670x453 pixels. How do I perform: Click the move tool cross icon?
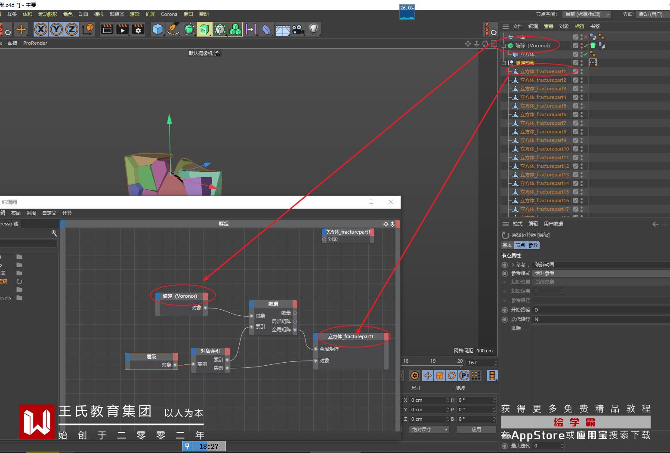[21, 29]
